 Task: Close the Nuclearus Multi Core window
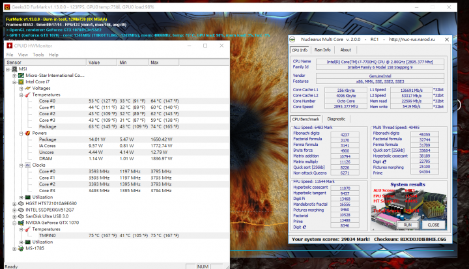(447, 40)
